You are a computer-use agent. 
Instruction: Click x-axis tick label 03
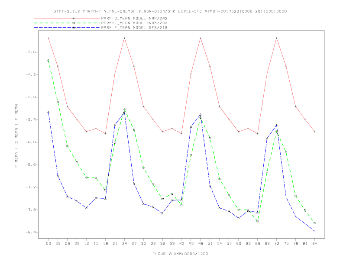click(x=58, y=243)
